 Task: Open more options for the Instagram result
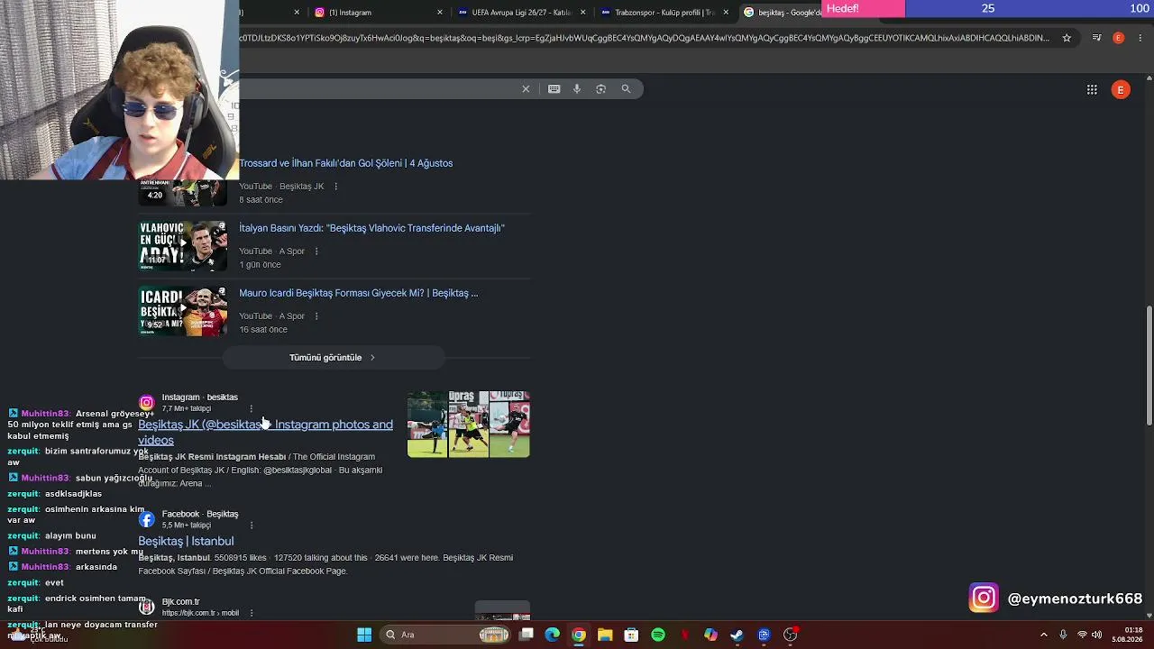(251, 408)
